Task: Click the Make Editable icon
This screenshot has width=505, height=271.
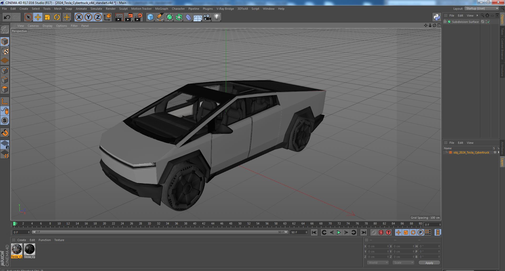Action: 5,30
